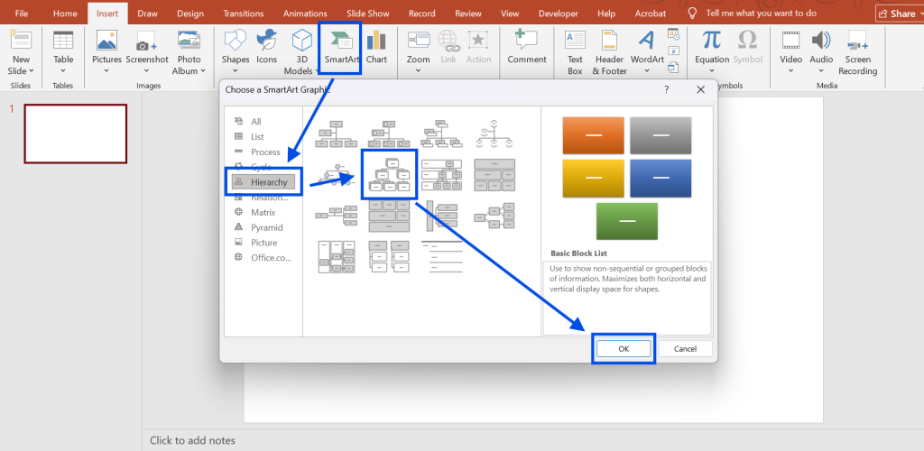This screenshot has height=451, width=924.
Task: Click the Icons insert button
Action: [x=266, y=50]
